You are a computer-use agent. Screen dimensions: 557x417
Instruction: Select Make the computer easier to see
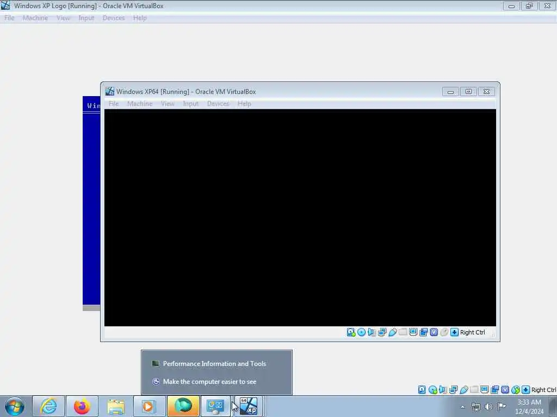pos(216,382)
